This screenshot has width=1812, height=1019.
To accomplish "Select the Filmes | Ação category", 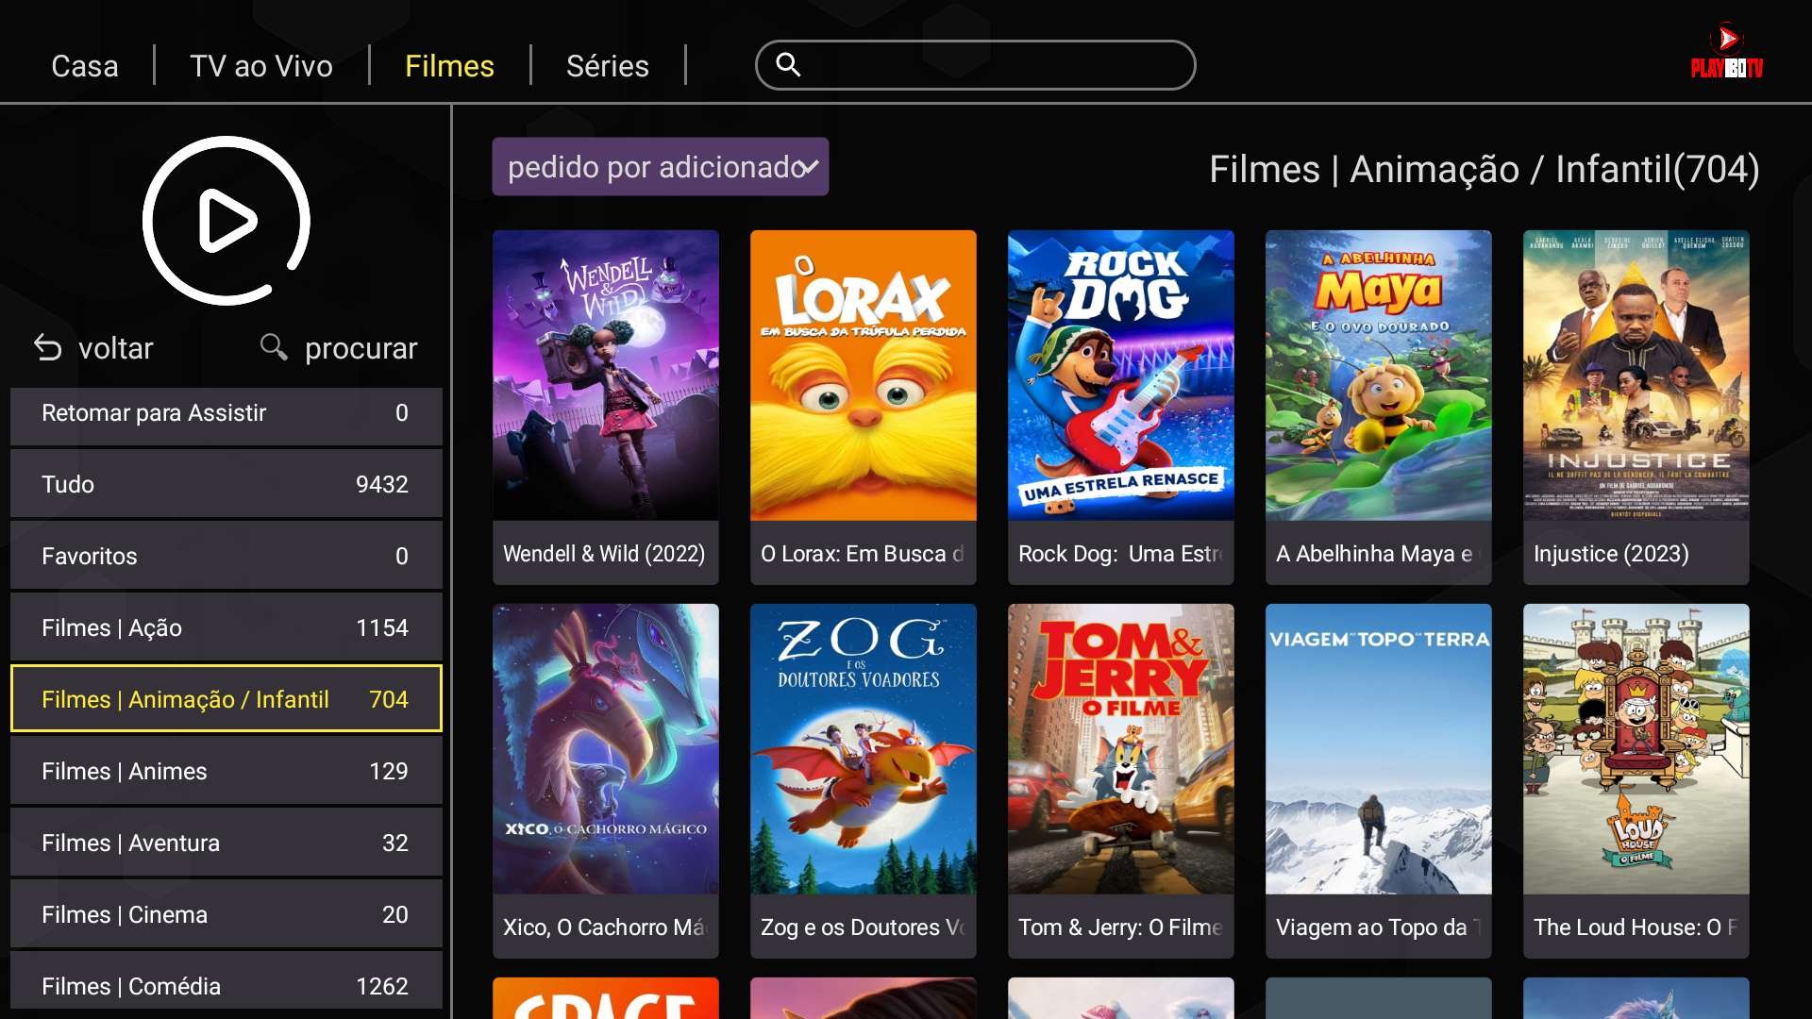I will pyautogui.click(x=226, y=627).
